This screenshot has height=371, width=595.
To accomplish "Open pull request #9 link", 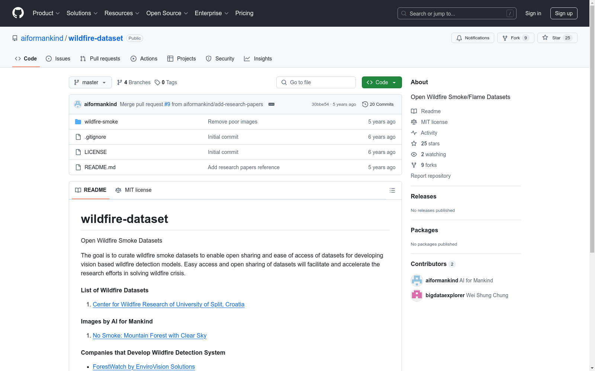I will (167, 104).
